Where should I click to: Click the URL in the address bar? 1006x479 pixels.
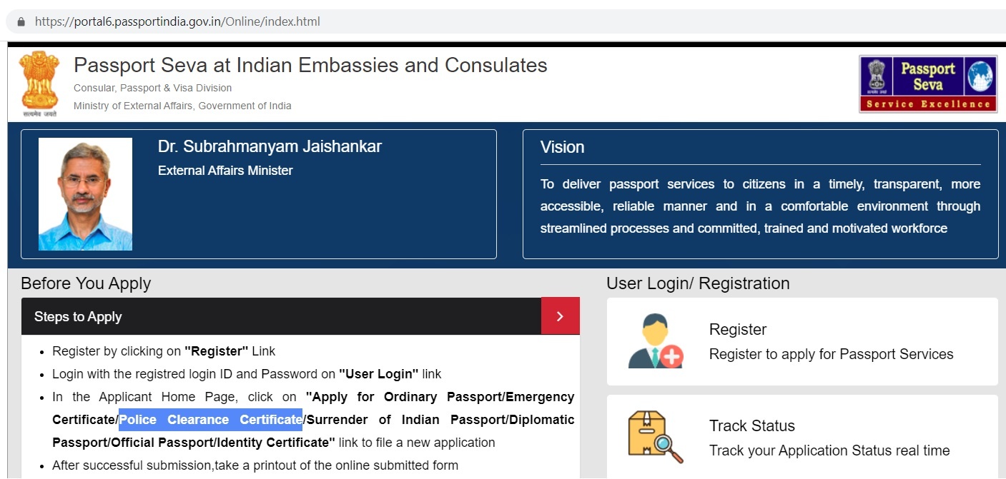[177, 21]
